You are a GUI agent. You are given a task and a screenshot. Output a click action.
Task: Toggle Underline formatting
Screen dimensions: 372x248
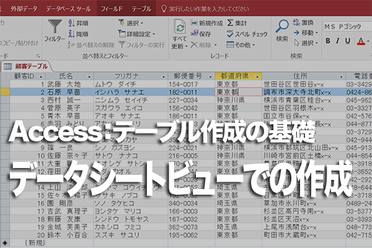coord(348,41)
